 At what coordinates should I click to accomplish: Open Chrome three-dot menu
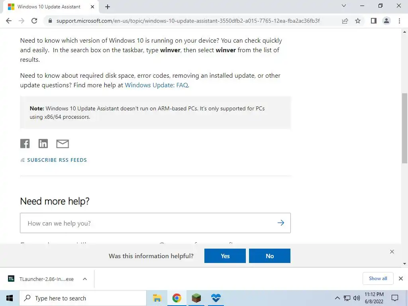[x=399, y=21]
